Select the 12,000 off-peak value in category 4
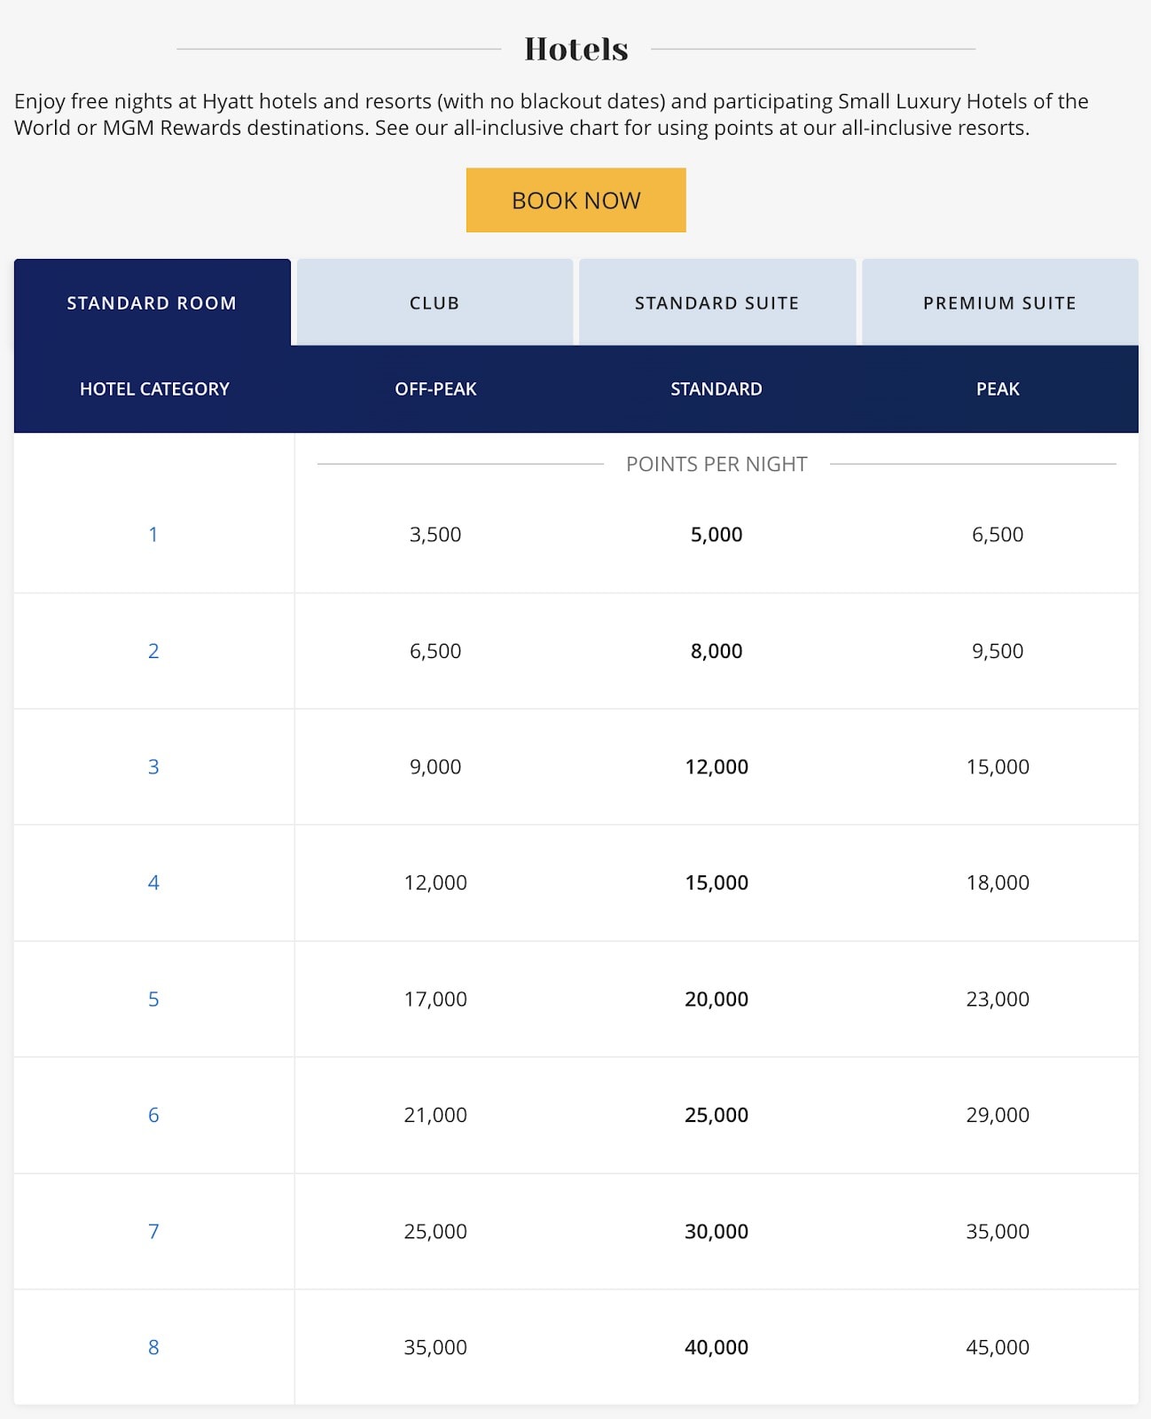The height and width of the screenshot is (1419, 1151). [435, 883]
